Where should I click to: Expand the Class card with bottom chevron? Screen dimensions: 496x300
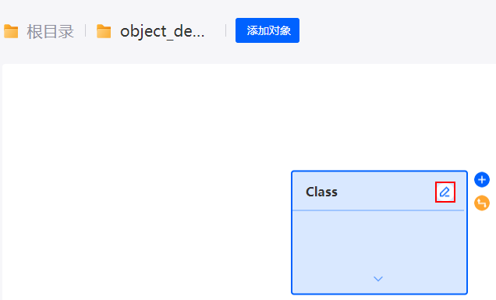coord(378,278)
